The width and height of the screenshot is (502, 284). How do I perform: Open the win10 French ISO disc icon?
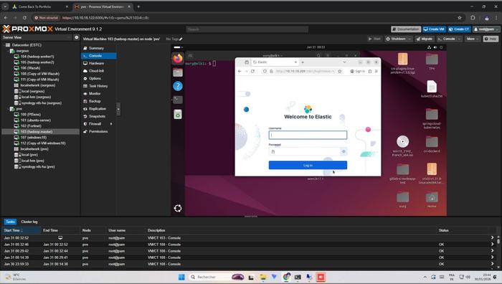tap(402, 141)
